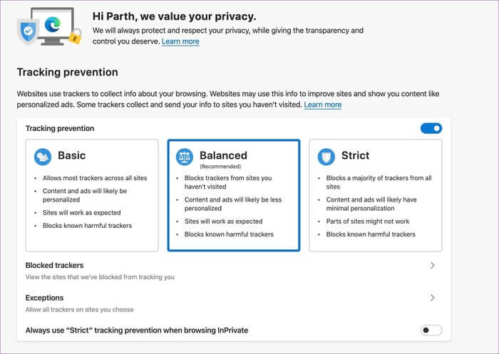Viewport: 499px width, 354px height.
Task: Click View the sites we've blocked description
Action: click(100, 277)
